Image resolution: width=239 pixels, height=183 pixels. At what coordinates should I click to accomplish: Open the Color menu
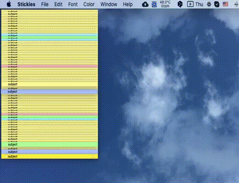coord(89,4)
